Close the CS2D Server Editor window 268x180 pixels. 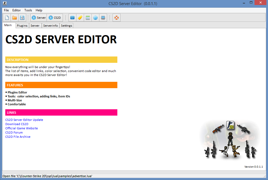[x=261, y=3]
